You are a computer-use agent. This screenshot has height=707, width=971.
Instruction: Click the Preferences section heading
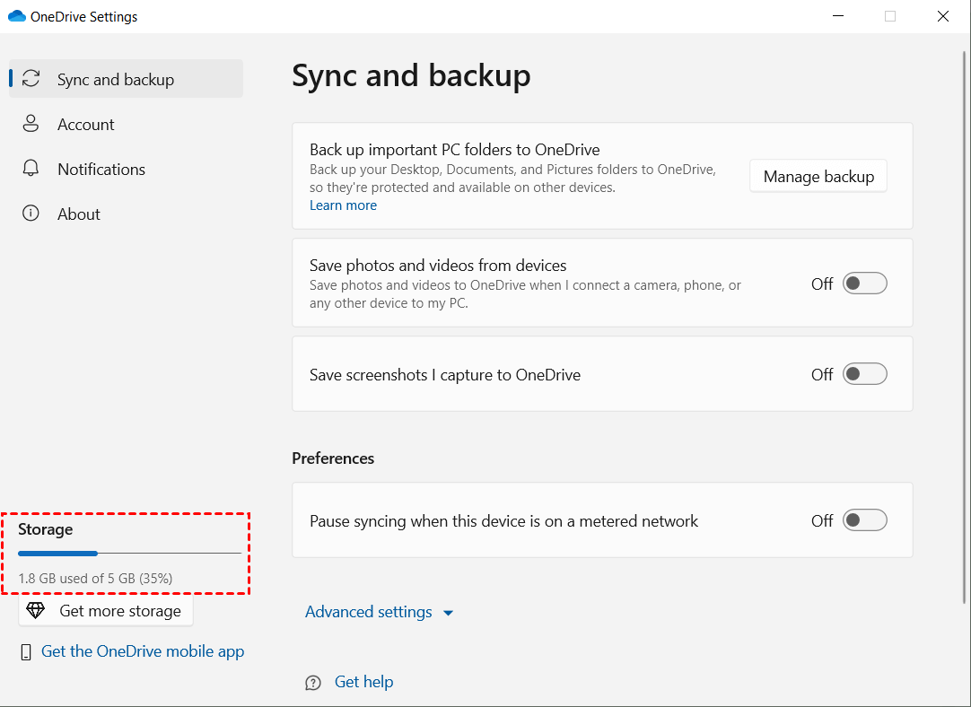tap(333, 458)
